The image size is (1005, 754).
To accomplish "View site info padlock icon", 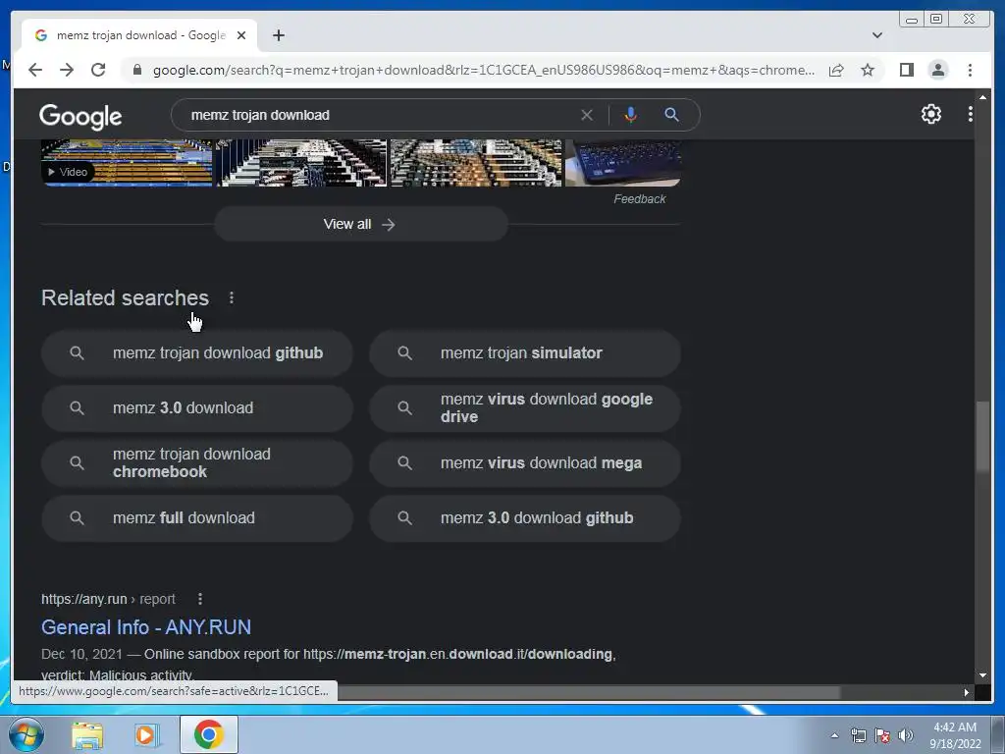I will (136, 70).
